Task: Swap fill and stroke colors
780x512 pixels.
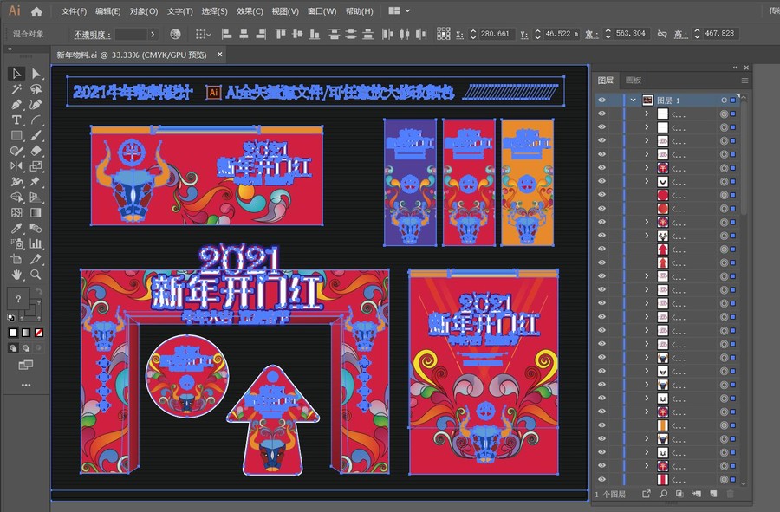Action: 39,291
